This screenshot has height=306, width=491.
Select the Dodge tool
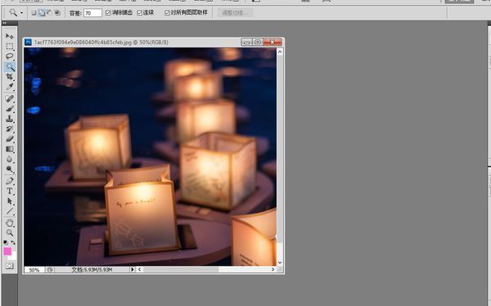[x=9, y=169]
